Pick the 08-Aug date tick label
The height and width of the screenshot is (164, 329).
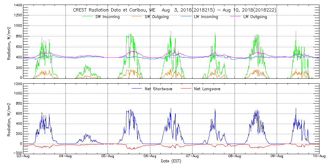[x=235, y=156]
